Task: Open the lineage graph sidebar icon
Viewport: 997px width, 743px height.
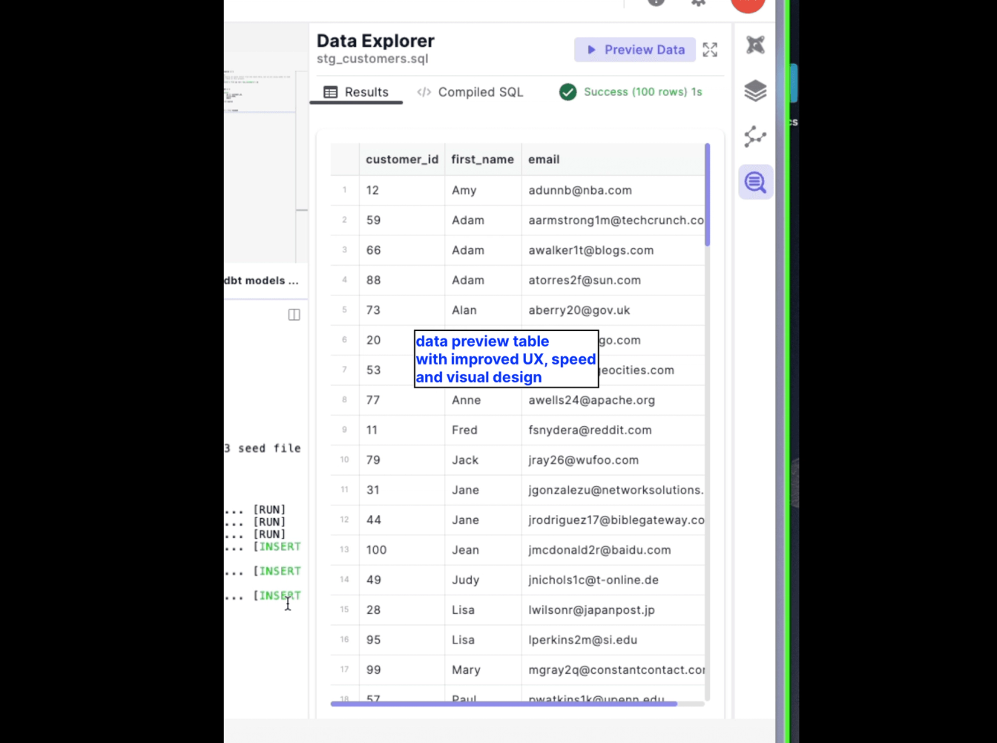Action: point(755,137)
